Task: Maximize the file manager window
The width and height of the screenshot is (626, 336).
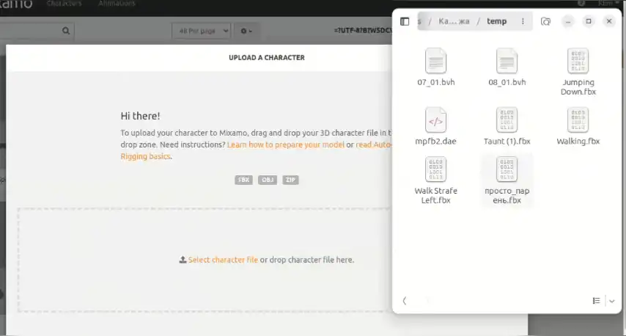Action: point(589,21)
